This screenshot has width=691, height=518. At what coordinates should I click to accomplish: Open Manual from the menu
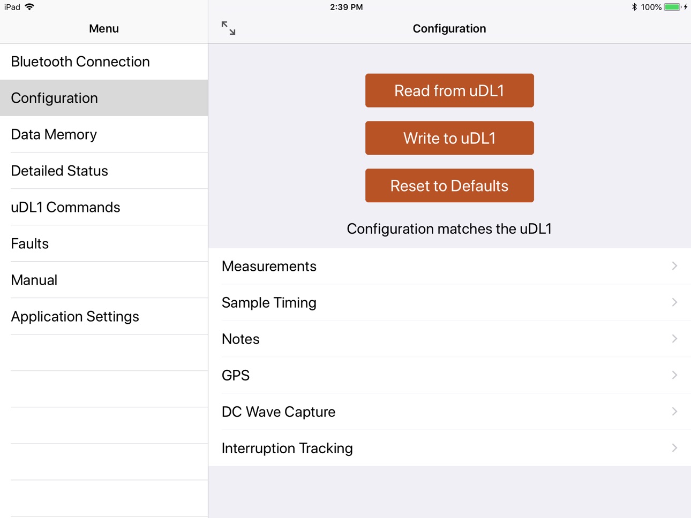coord(104,280)
